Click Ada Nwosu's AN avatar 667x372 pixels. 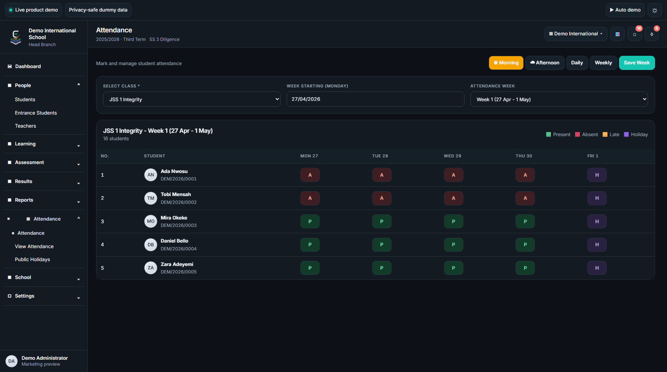[x=151, y=175]
